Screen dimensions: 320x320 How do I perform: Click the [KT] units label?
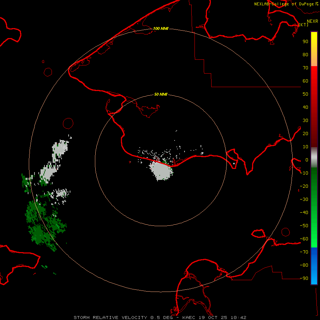pyautogui.click(x=303, y=25)
